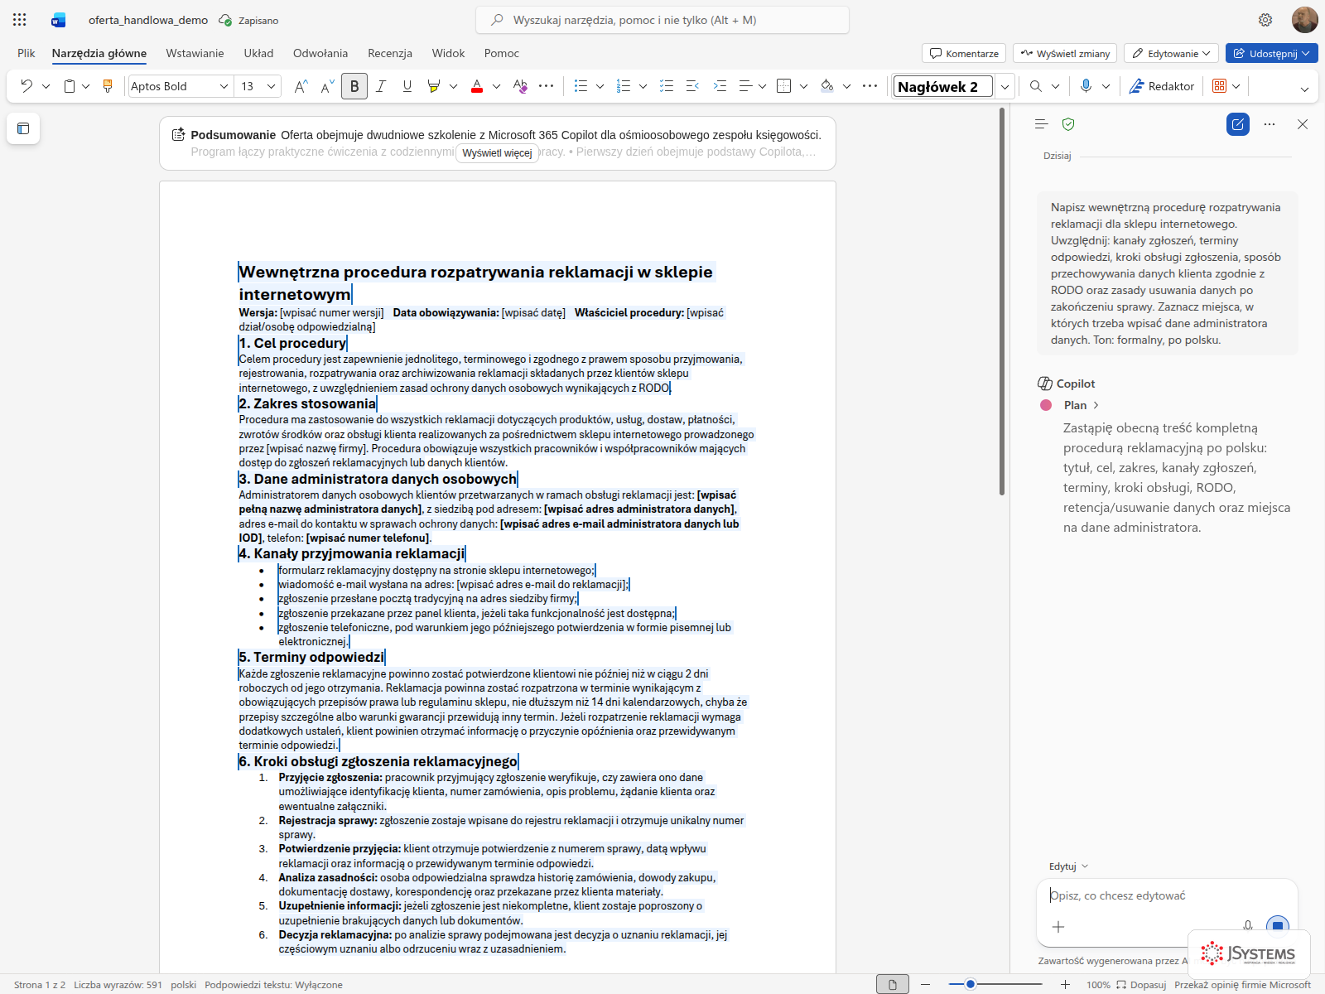Open the Redaktor editor tool
This screenshot has width=1325, height=994.
click(x=1162, y=86)
